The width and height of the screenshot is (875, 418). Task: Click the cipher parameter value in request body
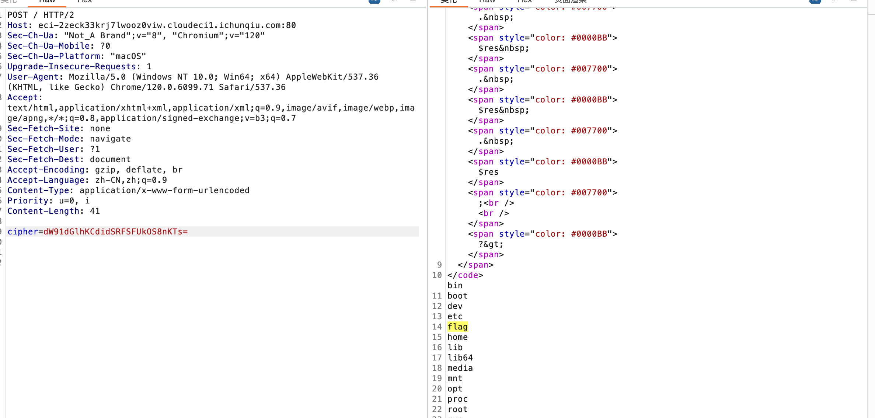pos(115,231)
